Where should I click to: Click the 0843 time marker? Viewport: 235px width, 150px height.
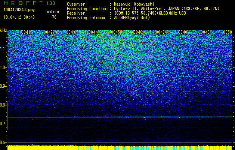coord(71,32)
